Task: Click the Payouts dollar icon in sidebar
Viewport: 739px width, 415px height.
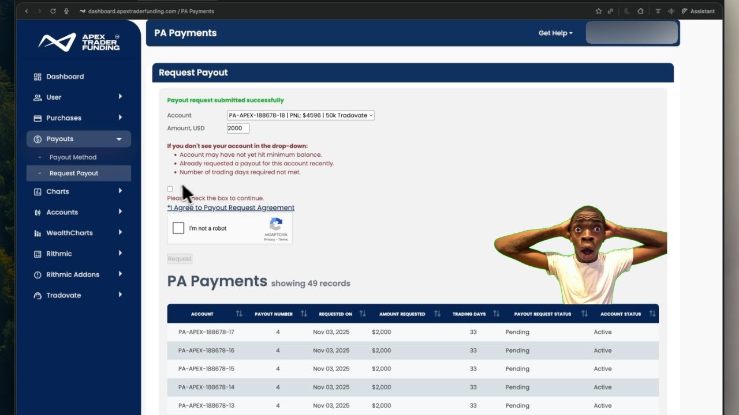Action: [38, 139]
